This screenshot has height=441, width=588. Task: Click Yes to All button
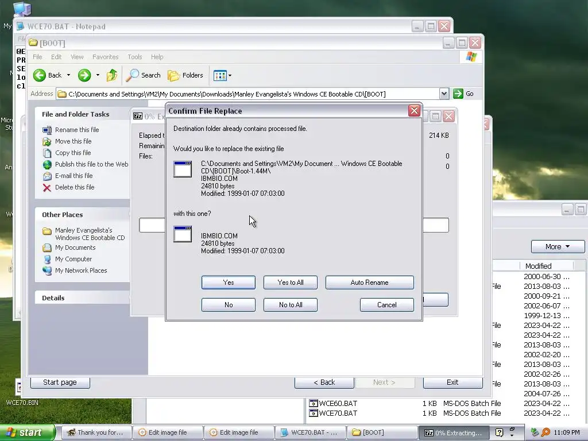pyautogui.click(x=290, y=283)
